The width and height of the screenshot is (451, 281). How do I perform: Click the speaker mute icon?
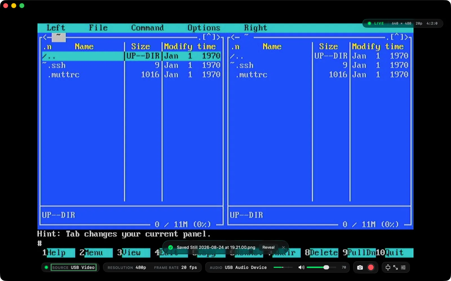[301, 268]
